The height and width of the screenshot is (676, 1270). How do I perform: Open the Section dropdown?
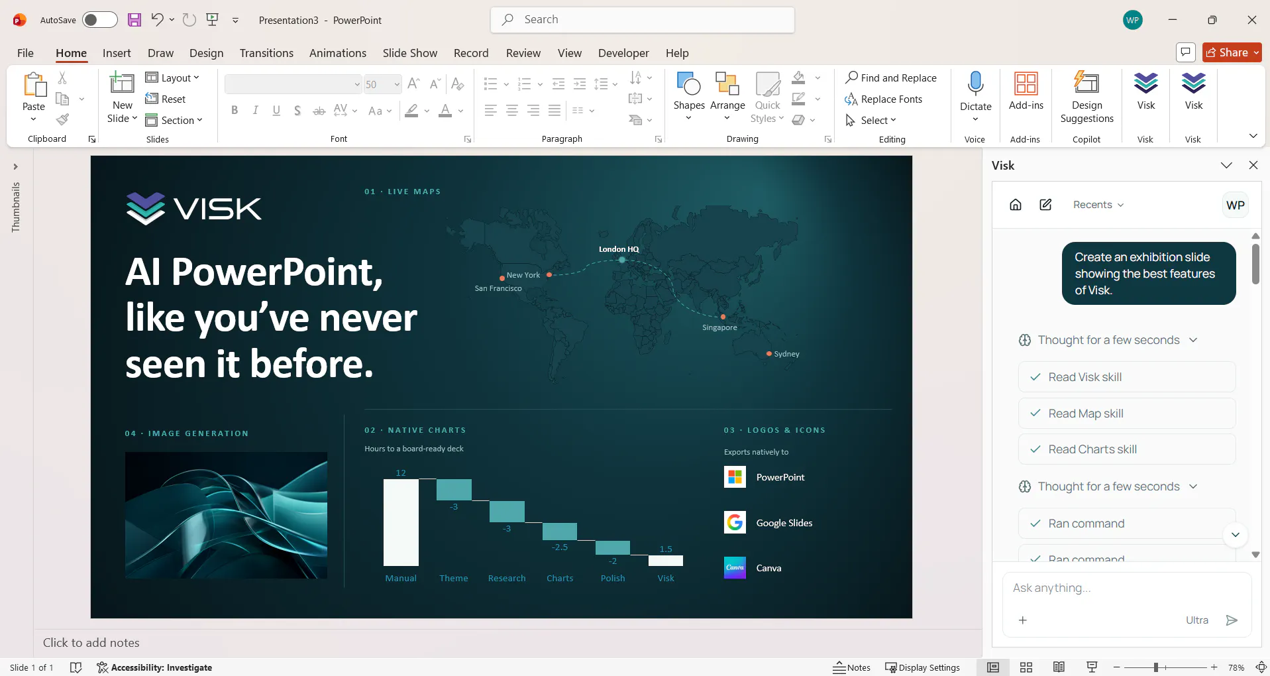[174, 120]
